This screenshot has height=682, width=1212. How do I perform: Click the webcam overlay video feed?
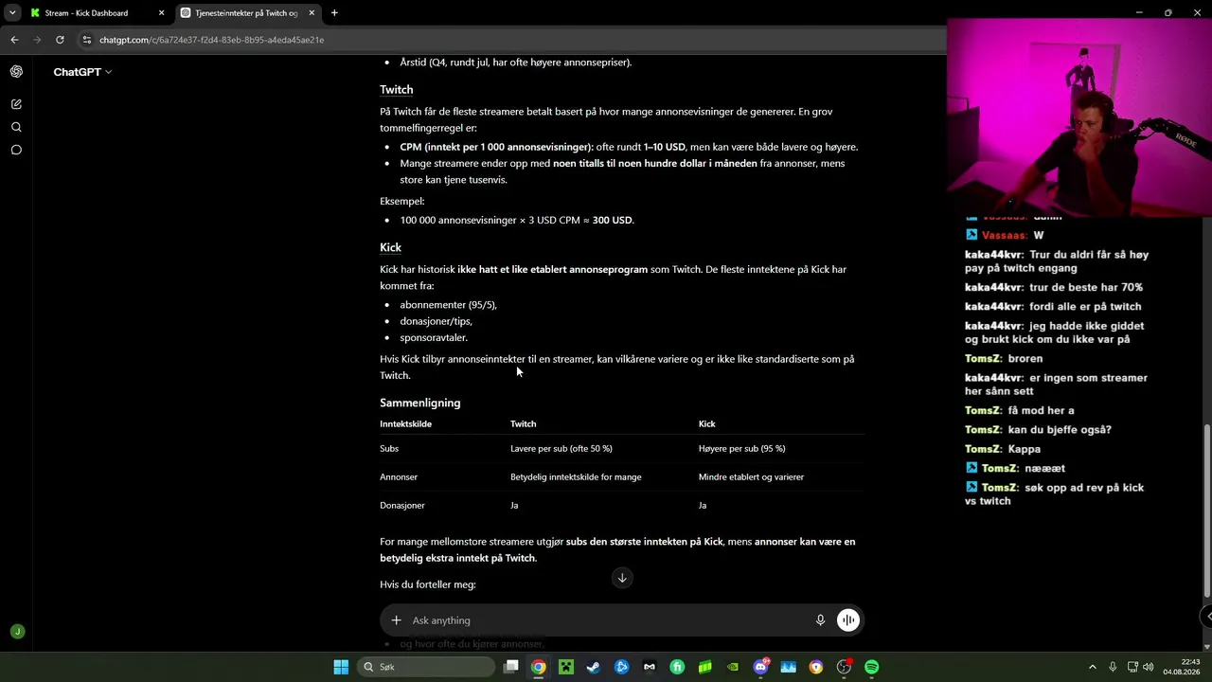tap(1079, 117)
